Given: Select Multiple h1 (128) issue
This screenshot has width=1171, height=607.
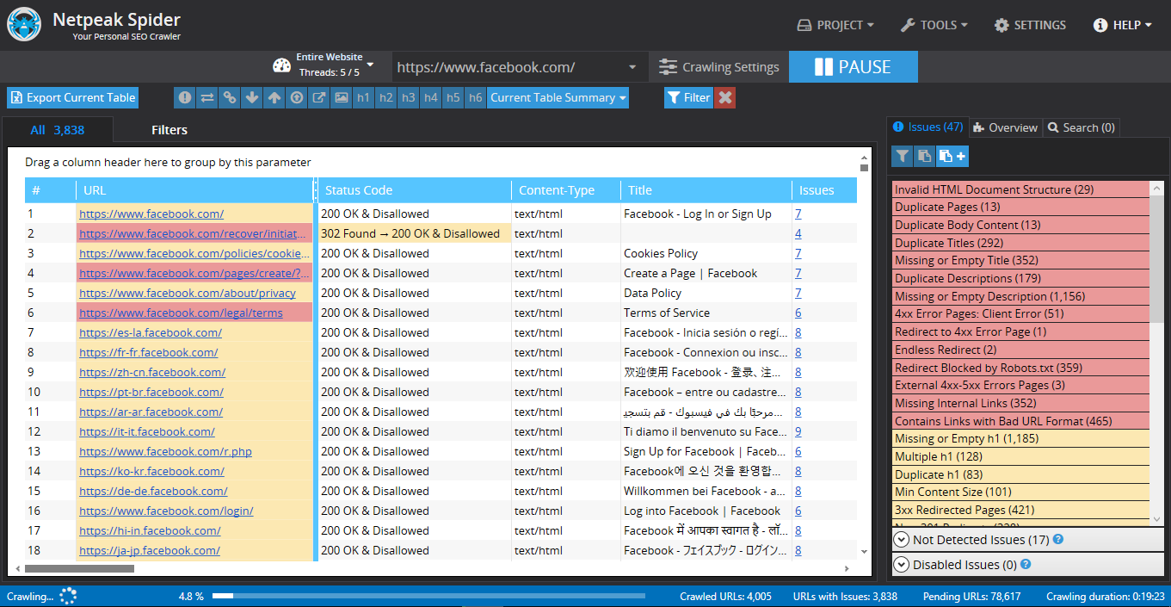Looking at the screenshot, I should pos(1020,456).
